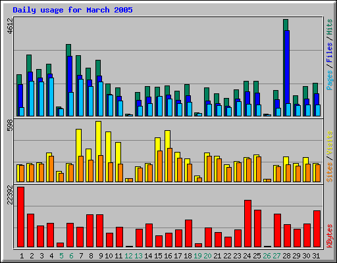Click the red KBytes bar for day 31

coord(317,229)
